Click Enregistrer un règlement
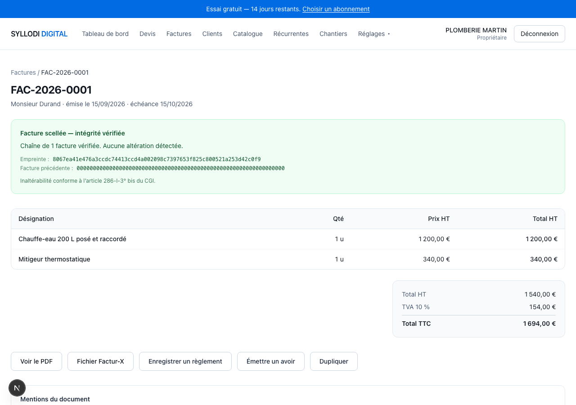This screenshot has width=576, height=405. tap(185, 361)
